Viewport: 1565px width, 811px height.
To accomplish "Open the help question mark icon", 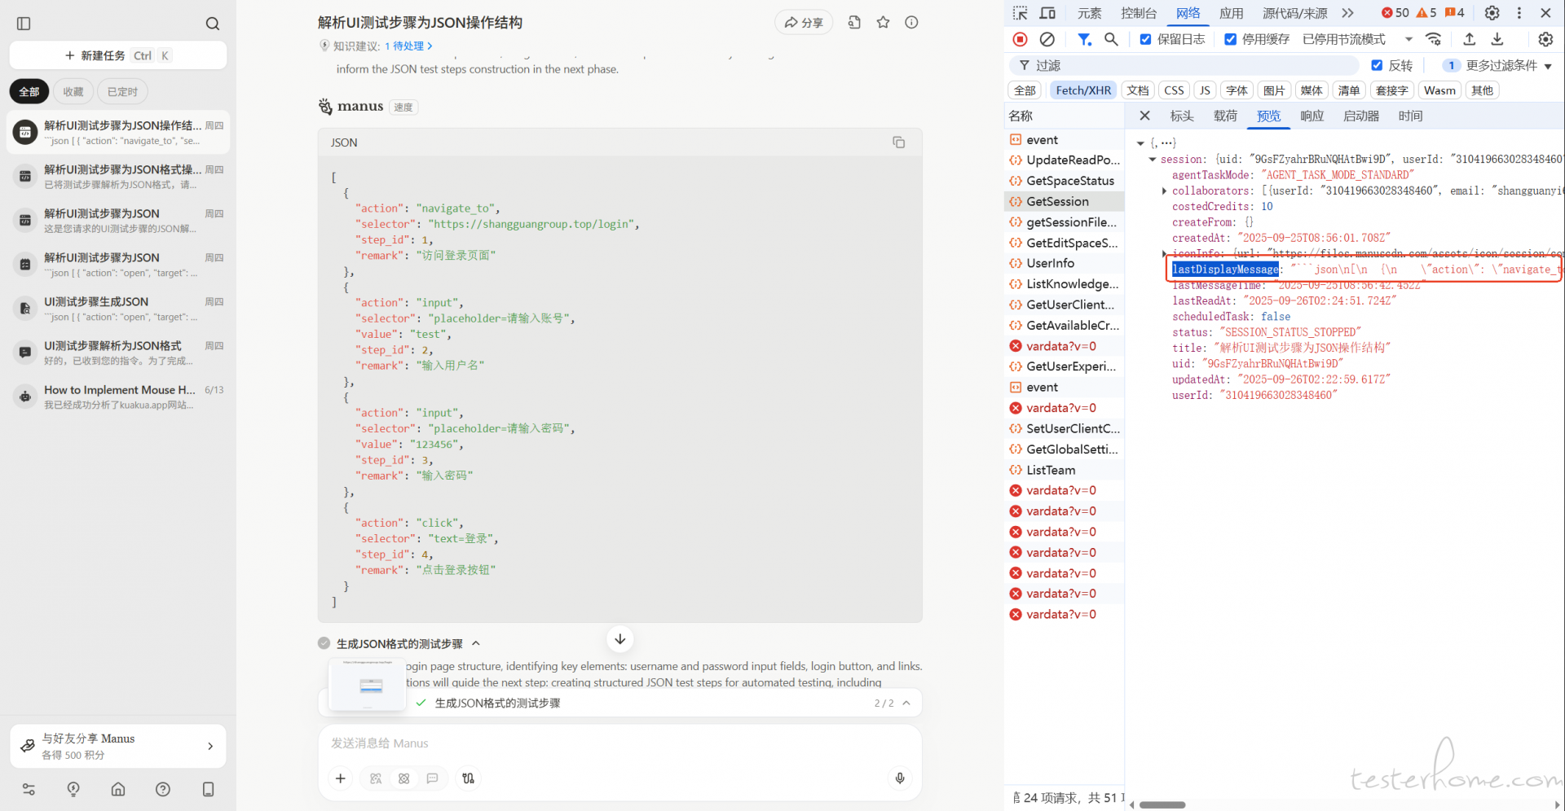I will click(x=163, y=789).
